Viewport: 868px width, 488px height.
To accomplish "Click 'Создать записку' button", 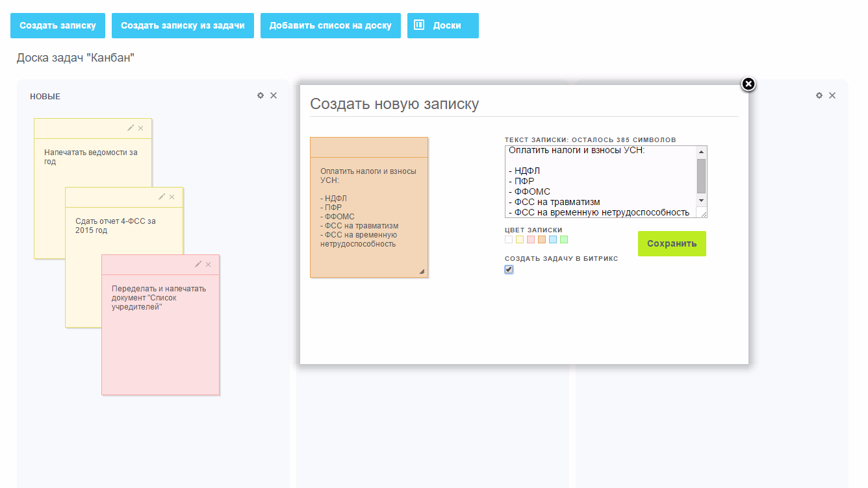I will click(x=58, y=26).
